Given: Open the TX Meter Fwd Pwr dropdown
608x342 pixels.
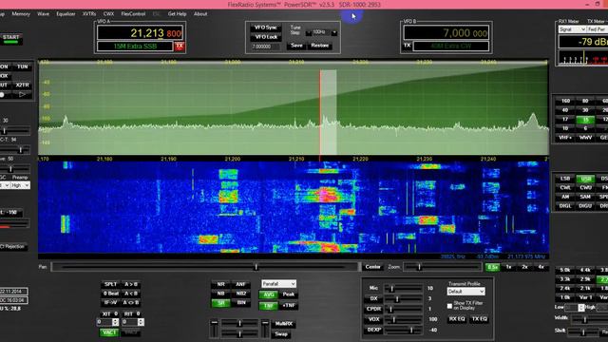Looking at the screenshot, I should coord(598,29).
